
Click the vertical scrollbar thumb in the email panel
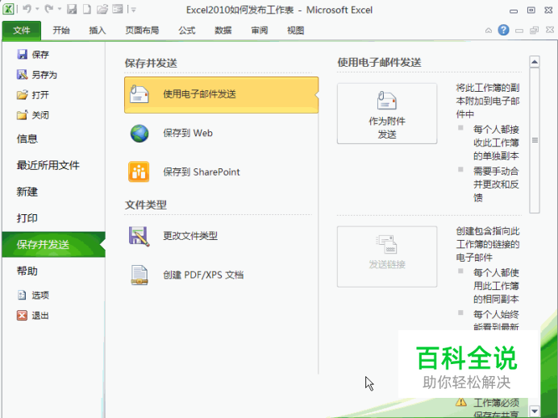(x=534, y=140)
